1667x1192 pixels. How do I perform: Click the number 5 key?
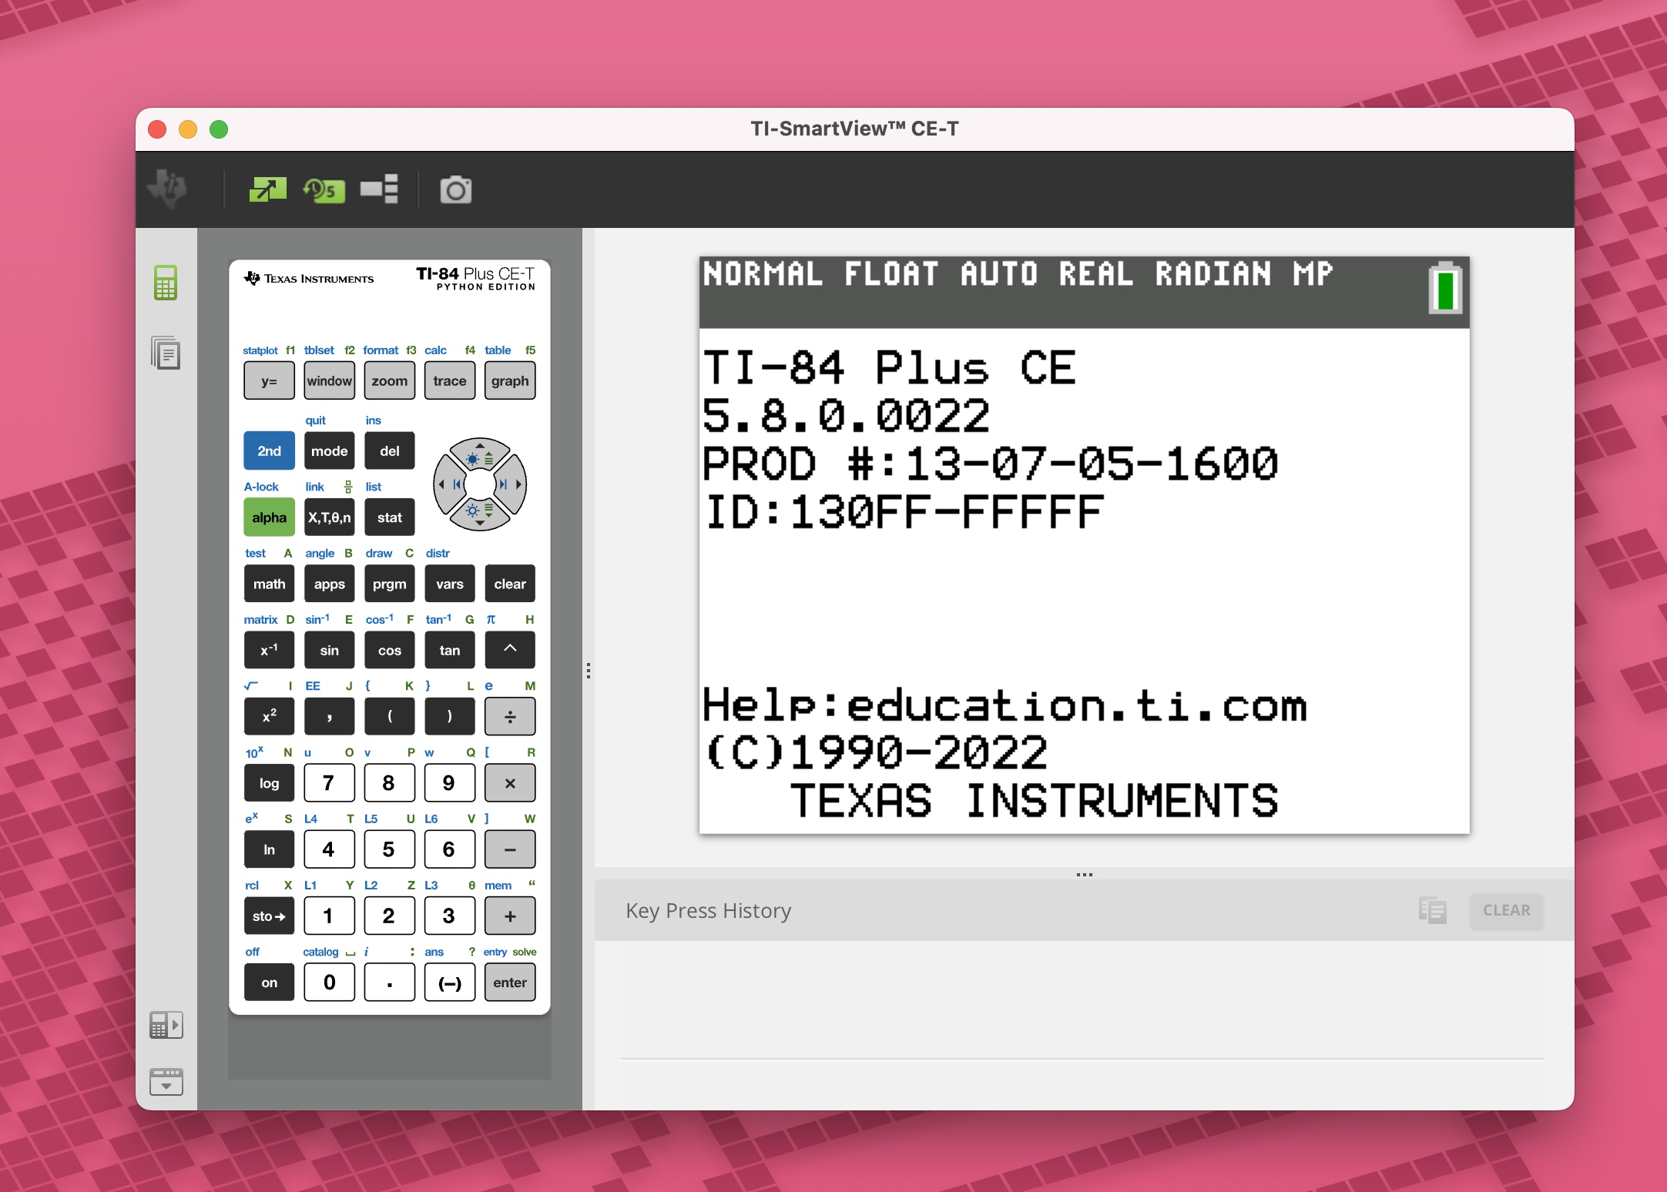coord(390,849)
